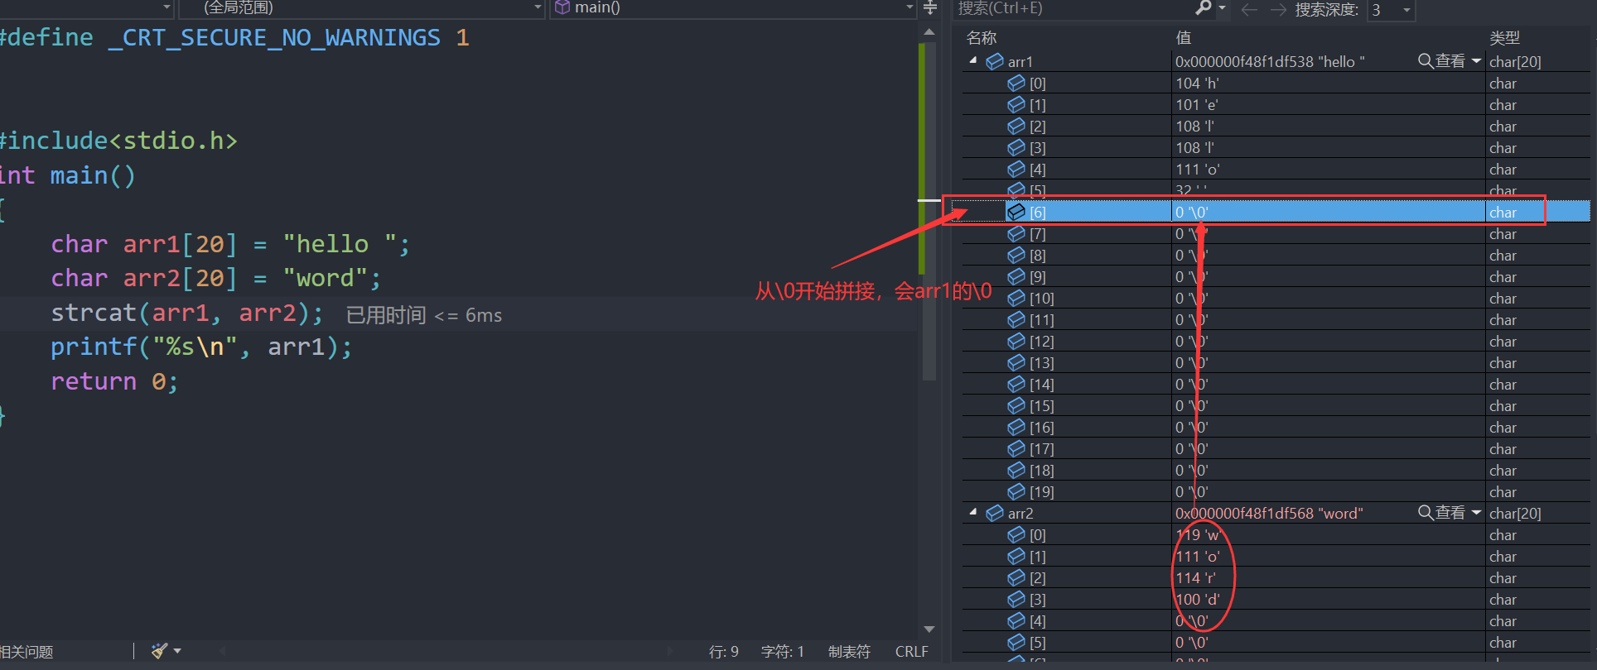The height and width of the screenshot is (670, 1597).
Task: Open visualizer dropdown arrow for arr1
Action: point(1476,61)
